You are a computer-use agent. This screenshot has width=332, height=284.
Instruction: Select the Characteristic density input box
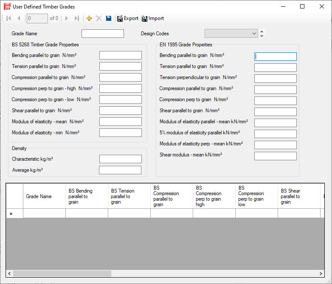click(120, 159)
